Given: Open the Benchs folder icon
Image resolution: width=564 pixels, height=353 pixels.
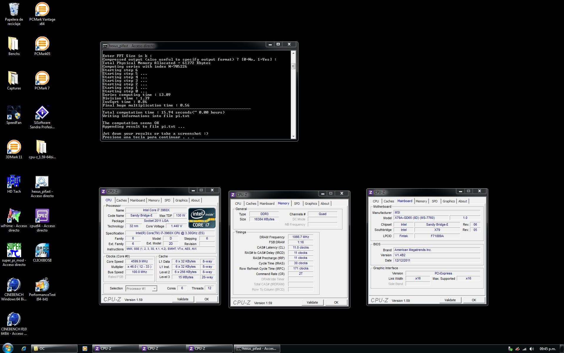Looking at the screenshot, I should tap(14, 46).
